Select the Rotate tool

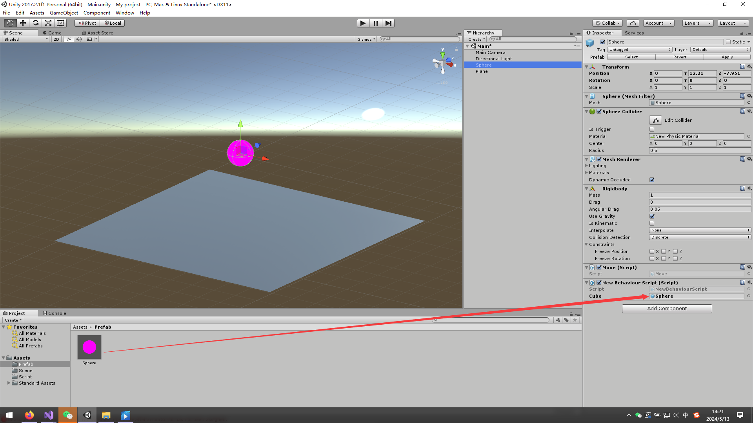(35, 23)
